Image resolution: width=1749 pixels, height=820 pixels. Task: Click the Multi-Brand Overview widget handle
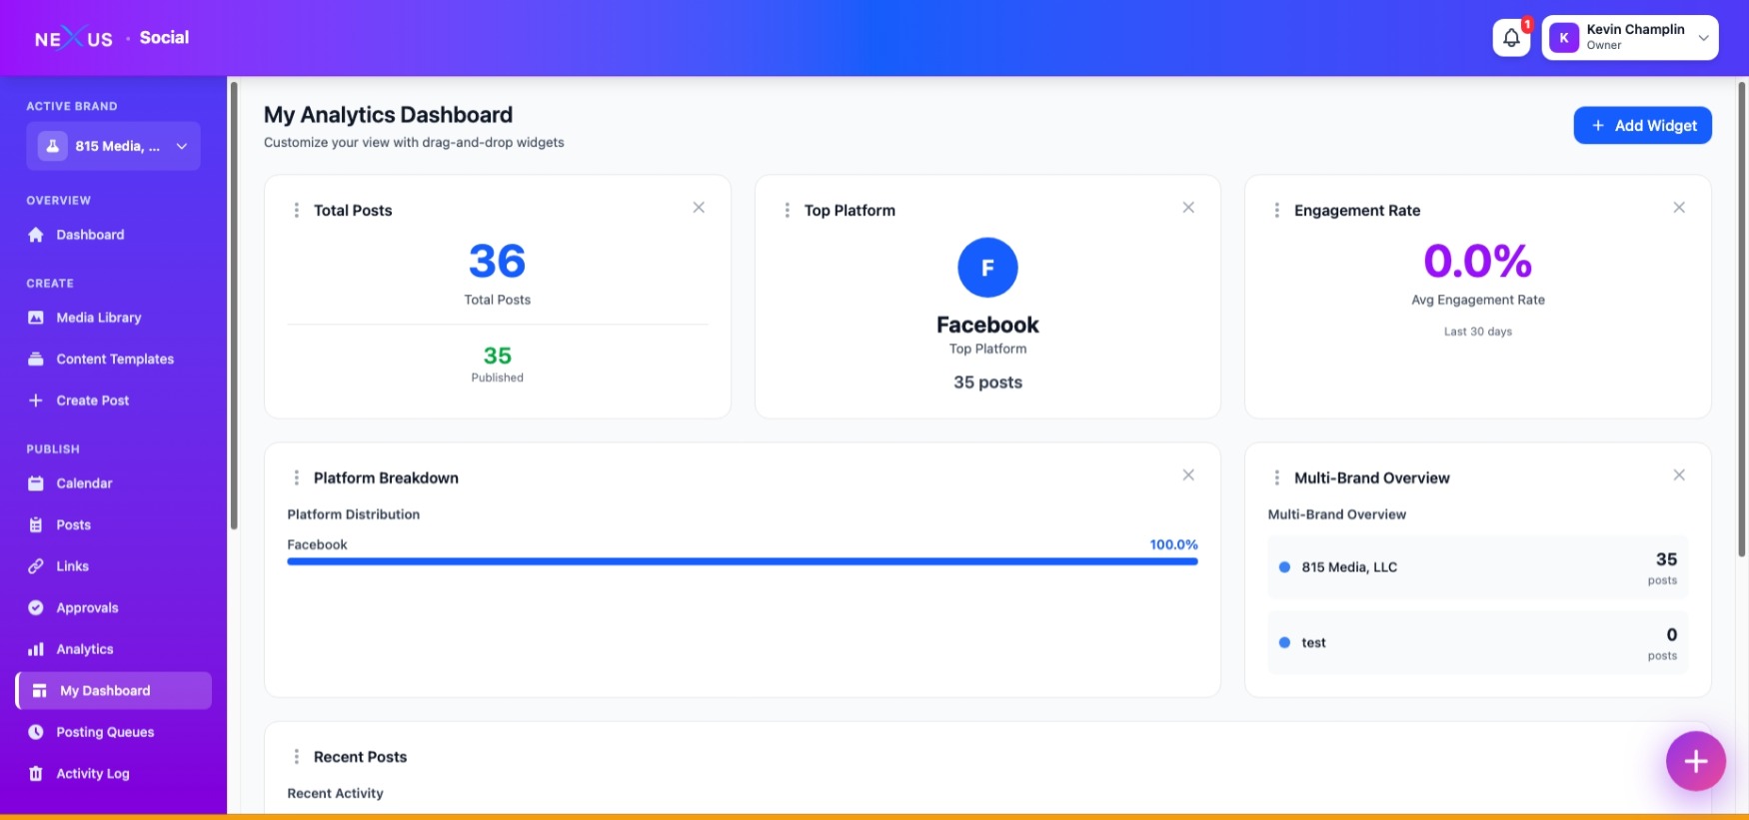[1276, 478]
